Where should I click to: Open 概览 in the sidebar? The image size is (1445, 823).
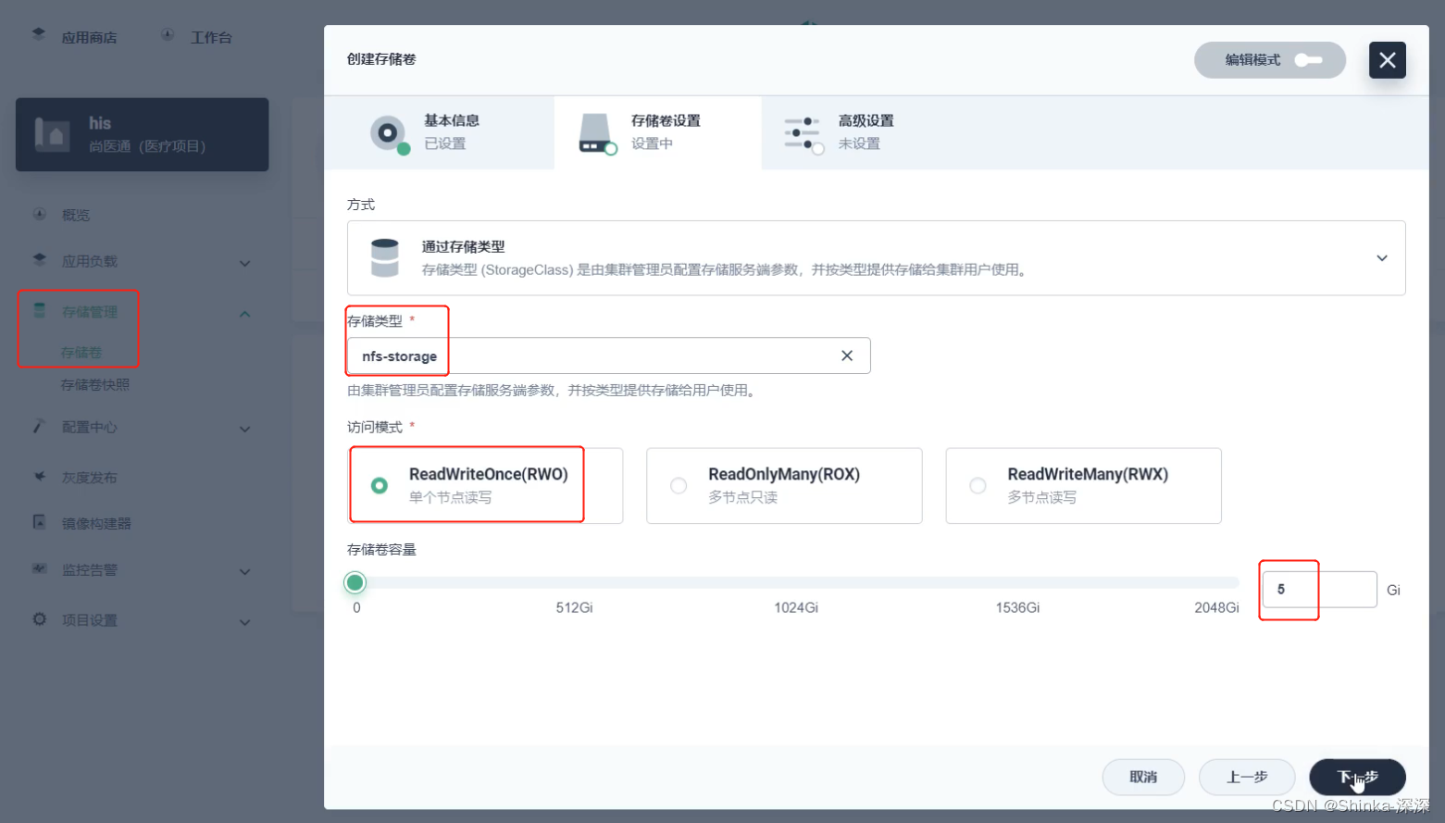click(76, 215)
